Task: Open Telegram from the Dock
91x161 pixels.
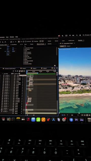Action: pos(71,120)
